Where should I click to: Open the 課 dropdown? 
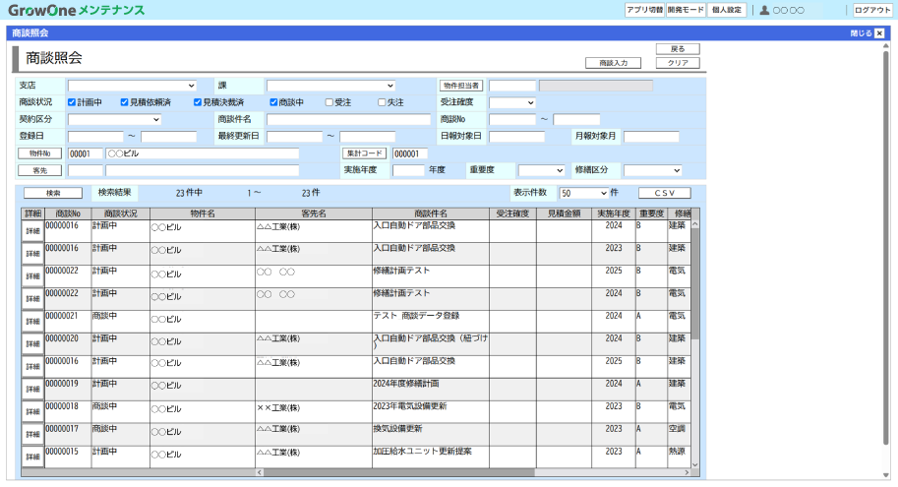pos(331,86)
